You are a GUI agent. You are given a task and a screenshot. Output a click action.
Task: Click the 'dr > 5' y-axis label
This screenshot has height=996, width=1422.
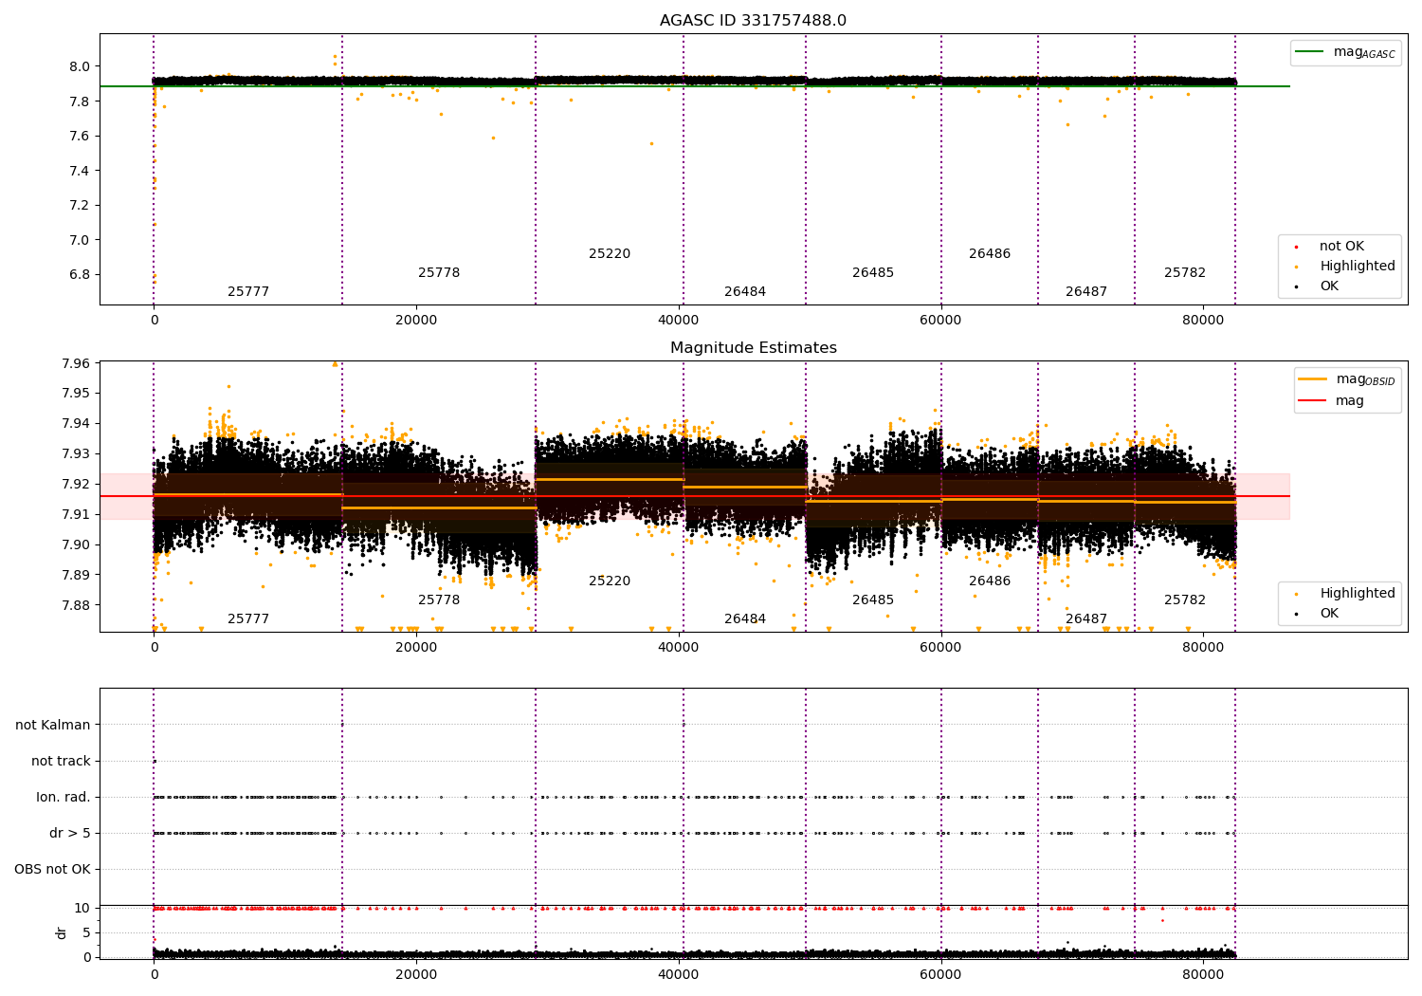point(70,834)
